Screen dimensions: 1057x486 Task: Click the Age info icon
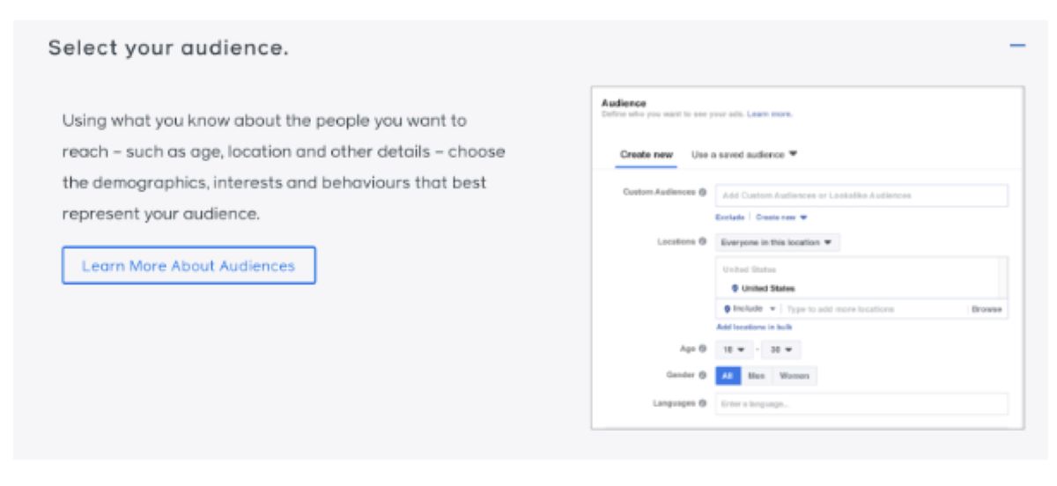point(702,349)
